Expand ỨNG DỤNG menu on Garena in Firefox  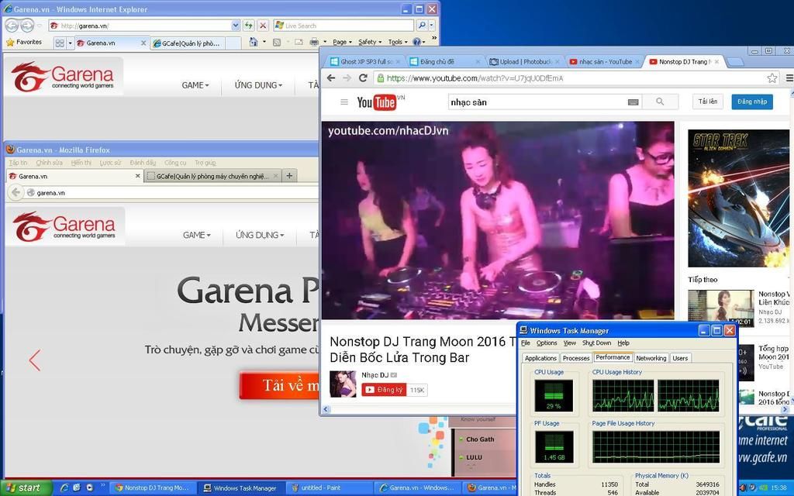[260, 235]
